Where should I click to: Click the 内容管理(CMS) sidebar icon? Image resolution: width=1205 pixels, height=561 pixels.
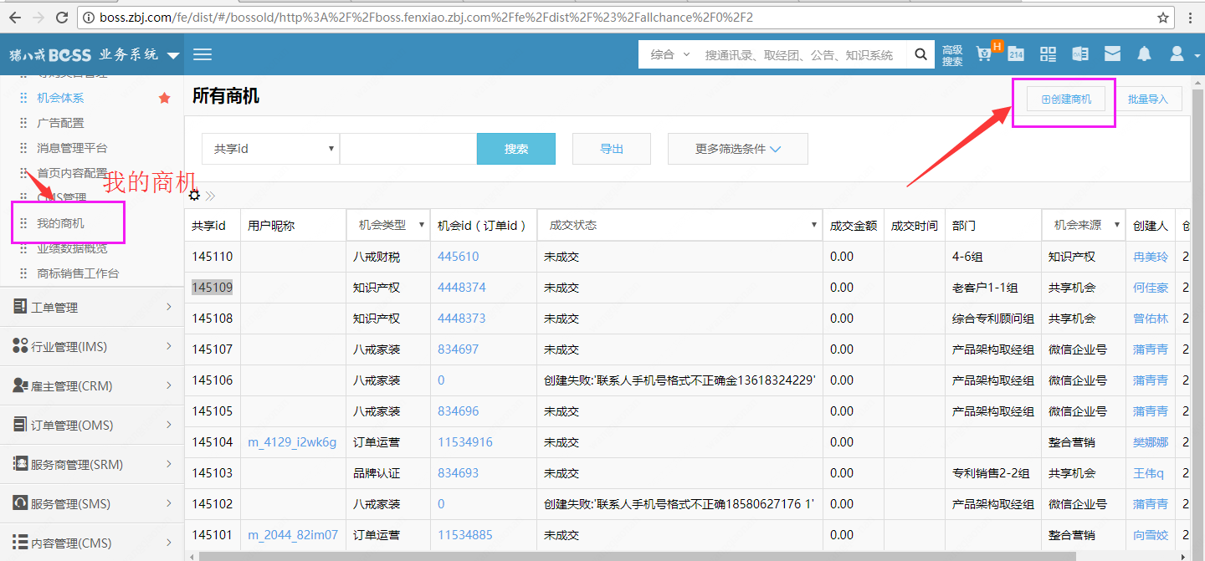pyautogui.click(x=20, y=543)
